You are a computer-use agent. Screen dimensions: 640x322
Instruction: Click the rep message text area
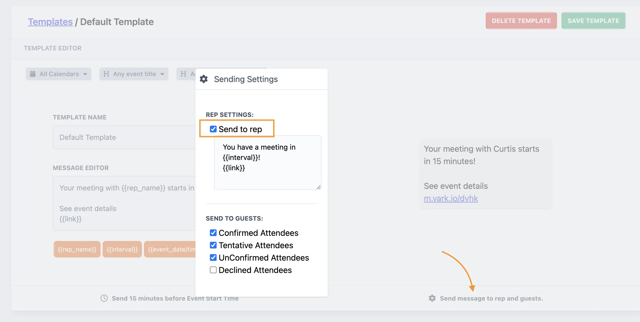click(267, 163)
